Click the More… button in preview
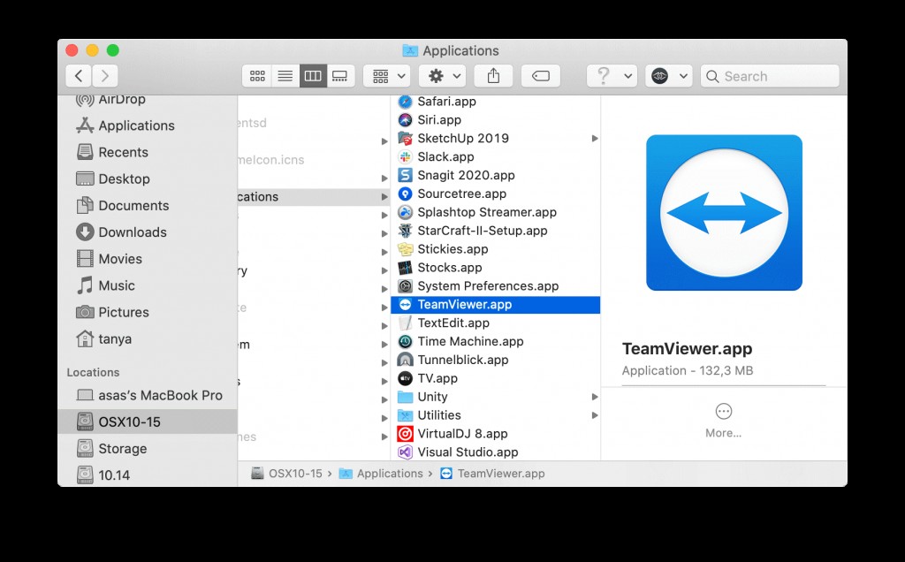 pyautogui.click(x=723, y=421)
